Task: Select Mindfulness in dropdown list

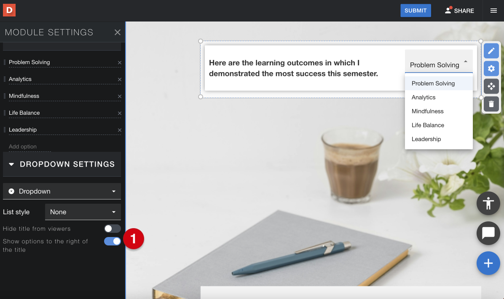Action: [x=439, y=111]
